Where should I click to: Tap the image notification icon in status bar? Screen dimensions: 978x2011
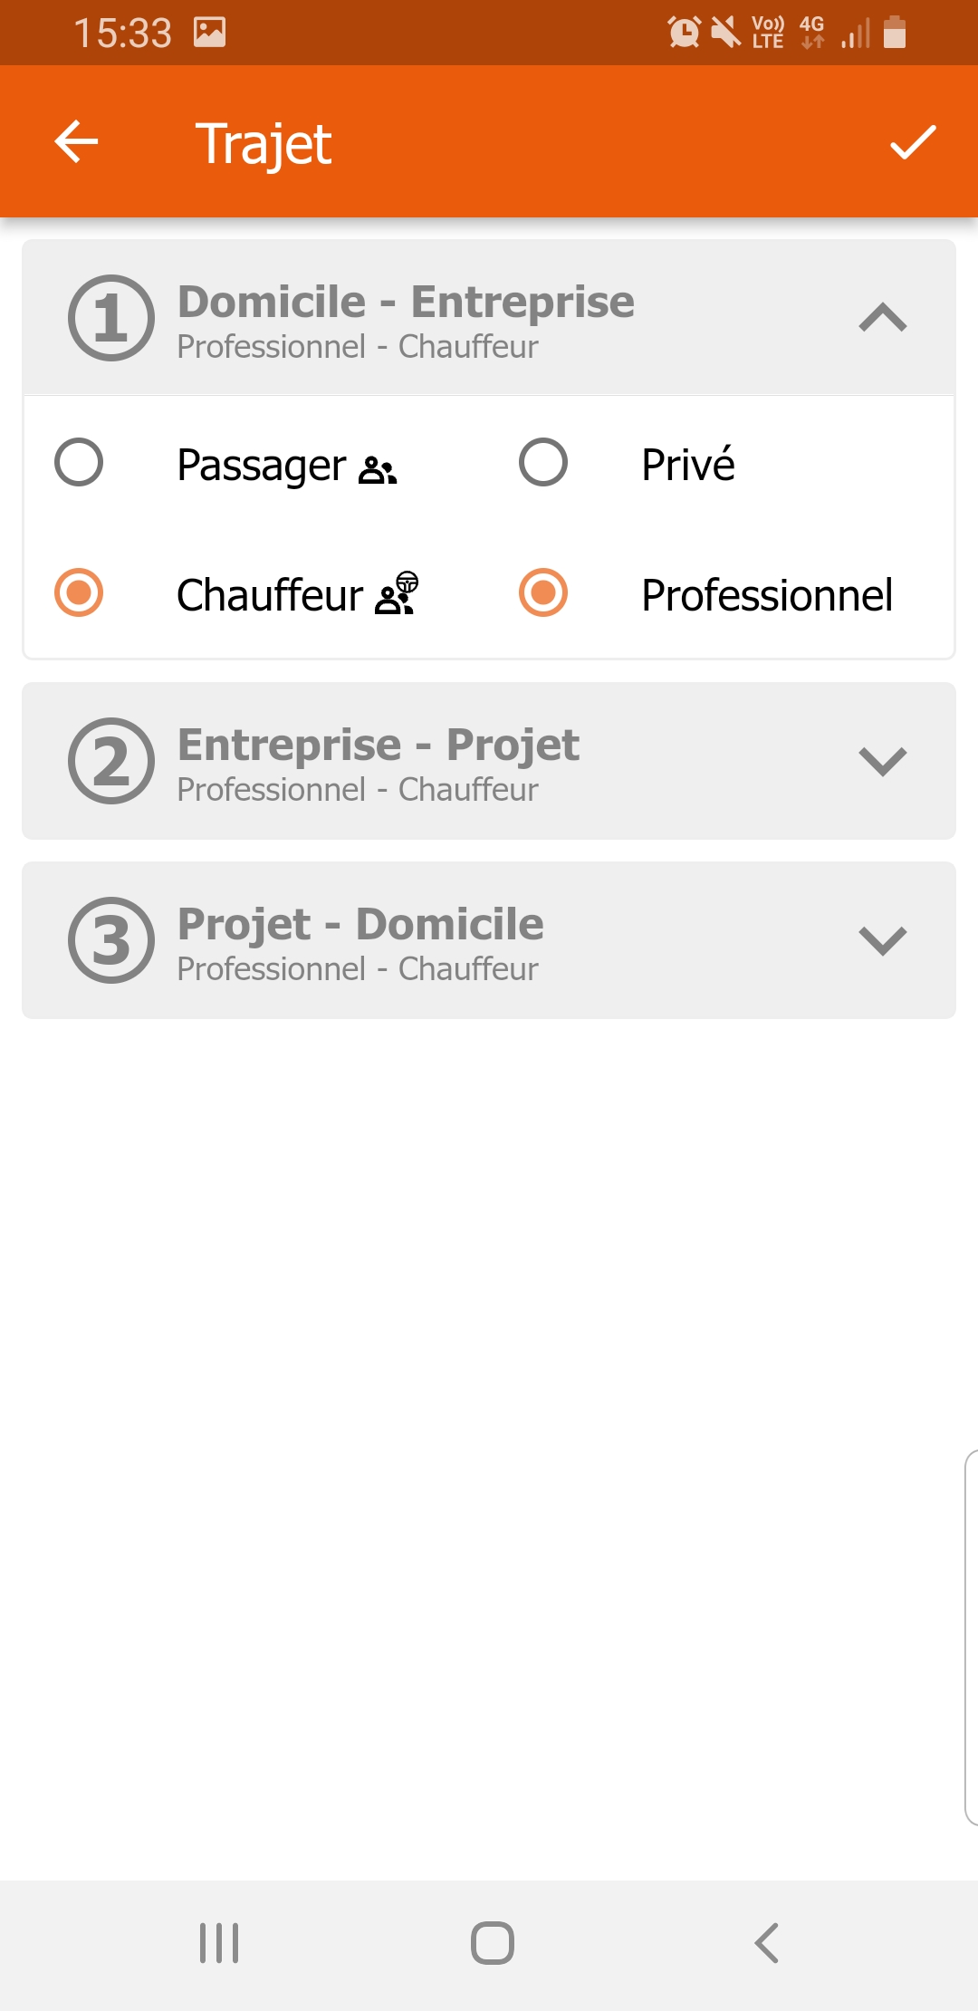coord(209,33)
